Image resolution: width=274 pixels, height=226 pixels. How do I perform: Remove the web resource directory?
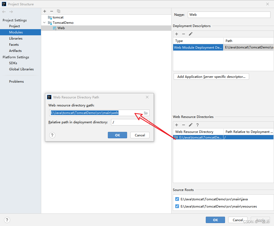[184, 125]
